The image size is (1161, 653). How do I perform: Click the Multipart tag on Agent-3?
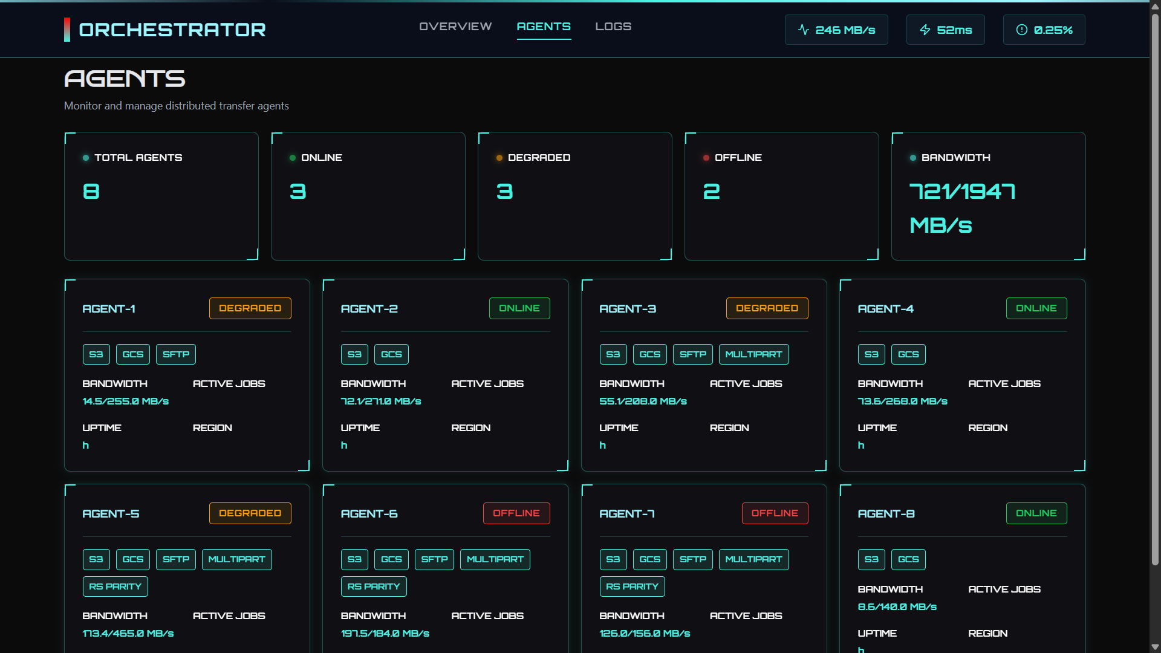[753, 354]
